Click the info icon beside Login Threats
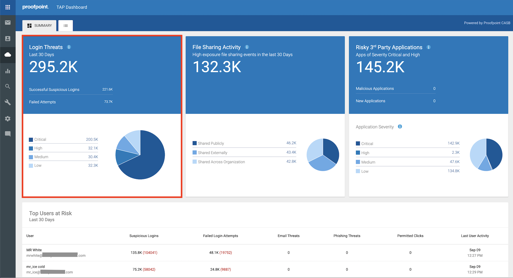513x278 pixels. [69, 47]
